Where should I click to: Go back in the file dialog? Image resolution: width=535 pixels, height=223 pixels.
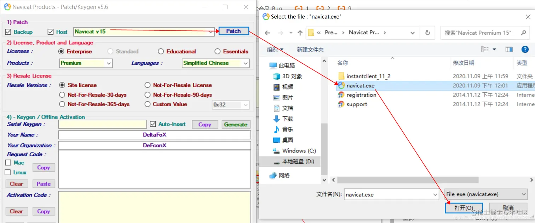click(267, 33)
